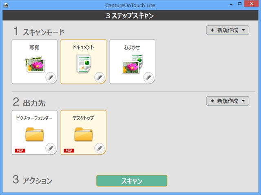Maximize the CaptureOnTouch Lite window
This screenshot has height=195, width=261.
240,4
